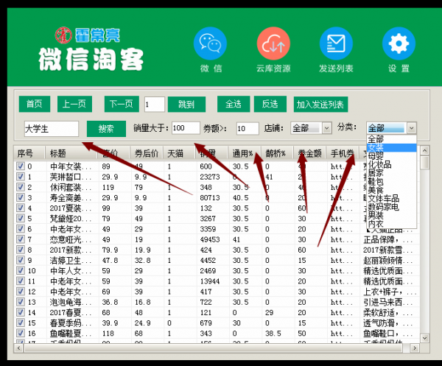Sort by the 券后价 column header
The height and width of the screenshot is (366, 442).
pos(147,153)
